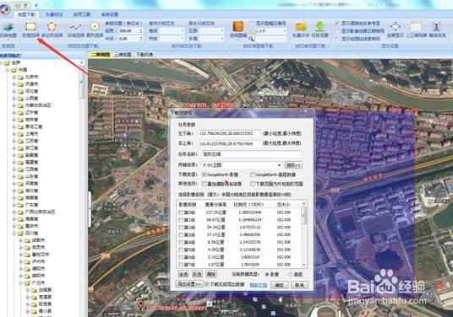Select 广元市 in the region tree
This screenshot has width=453, height=317.
point(38,283)
